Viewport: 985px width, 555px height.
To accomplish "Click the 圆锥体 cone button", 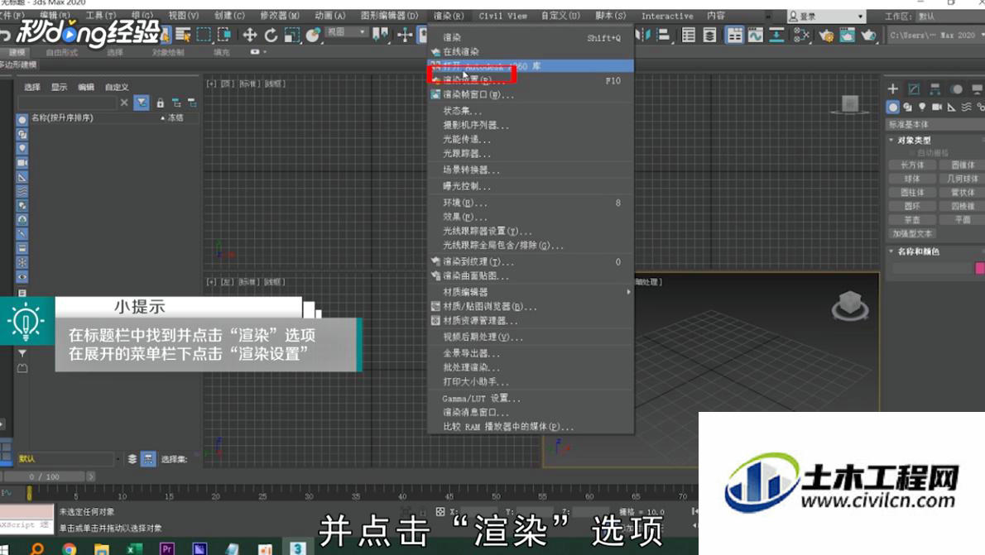I will click(963, 165).
